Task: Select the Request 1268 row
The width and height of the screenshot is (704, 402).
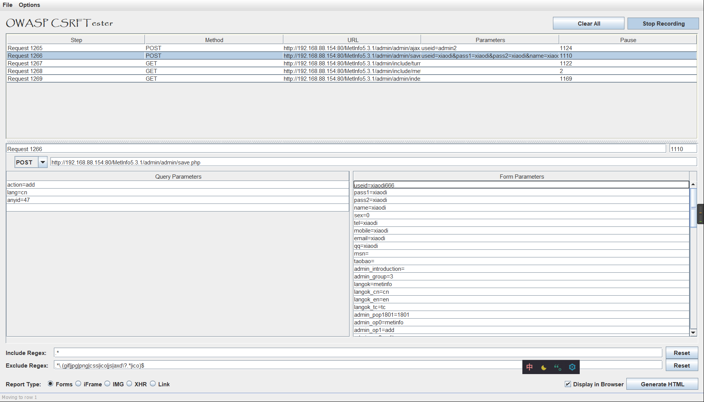Action: point(351,71)
